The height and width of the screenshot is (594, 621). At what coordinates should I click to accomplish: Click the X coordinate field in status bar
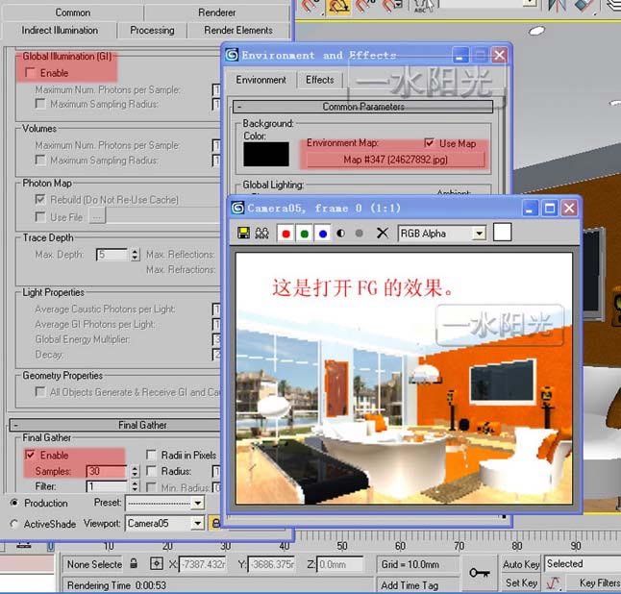pos(203,564)
